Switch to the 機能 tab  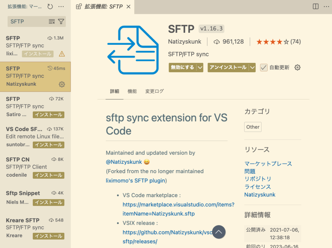(132, 91)
